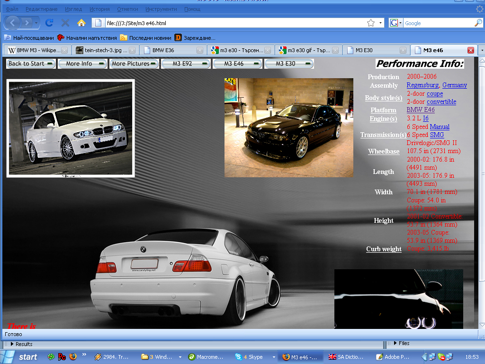Open the SA Dictionary taskbar item
485x364 pixels.
[346, 357]
